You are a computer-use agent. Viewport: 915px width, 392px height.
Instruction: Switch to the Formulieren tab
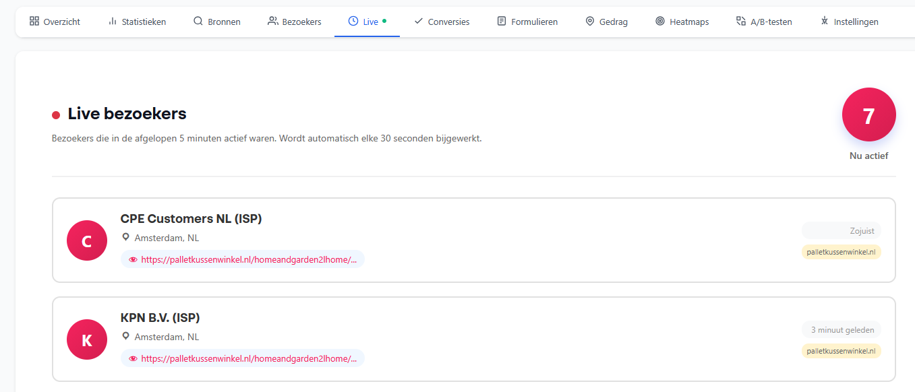[x=527, y=22]
